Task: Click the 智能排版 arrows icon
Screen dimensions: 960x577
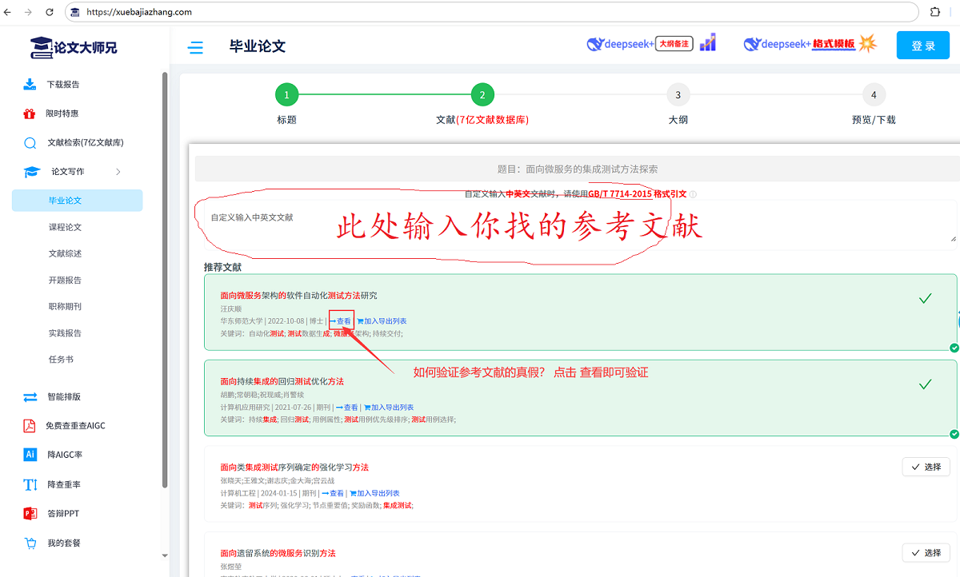Action: coord(30,396)
